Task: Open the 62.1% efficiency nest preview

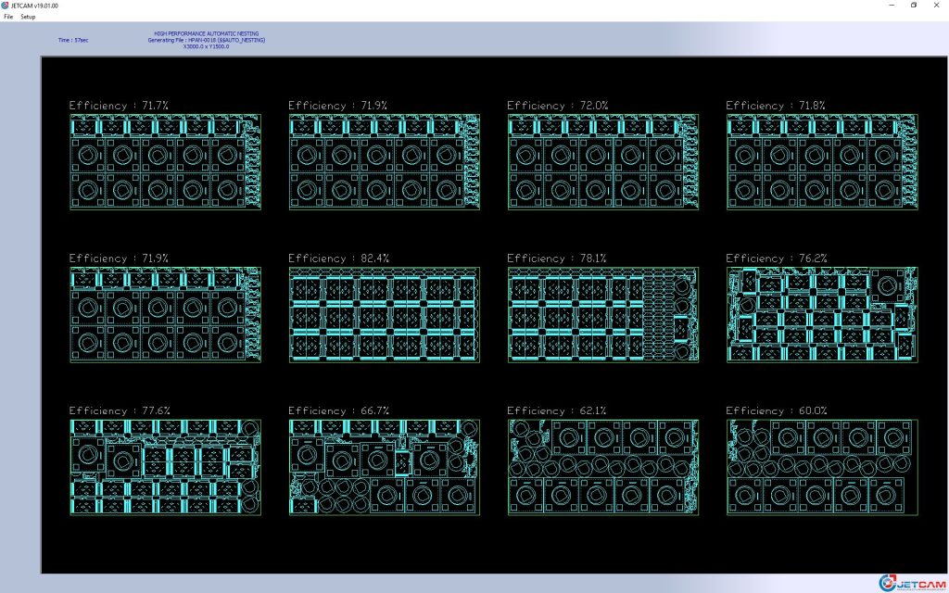Action: (x=602, y=467)
